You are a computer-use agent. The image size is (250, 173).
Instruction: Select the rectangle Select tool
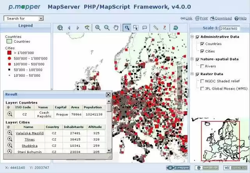(136, 28)
